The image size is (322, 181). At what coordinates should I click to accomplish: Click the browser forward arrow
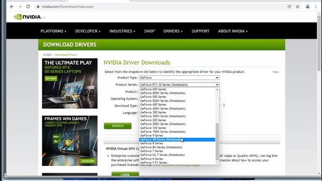coord(20,7)
